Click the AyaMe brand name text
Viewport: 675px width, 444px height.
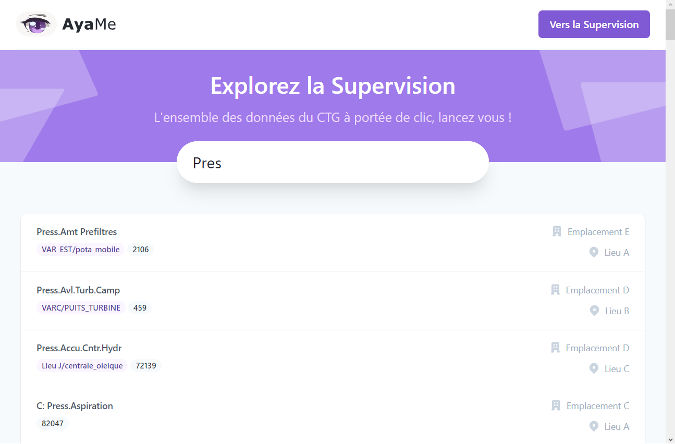point(89,24)
